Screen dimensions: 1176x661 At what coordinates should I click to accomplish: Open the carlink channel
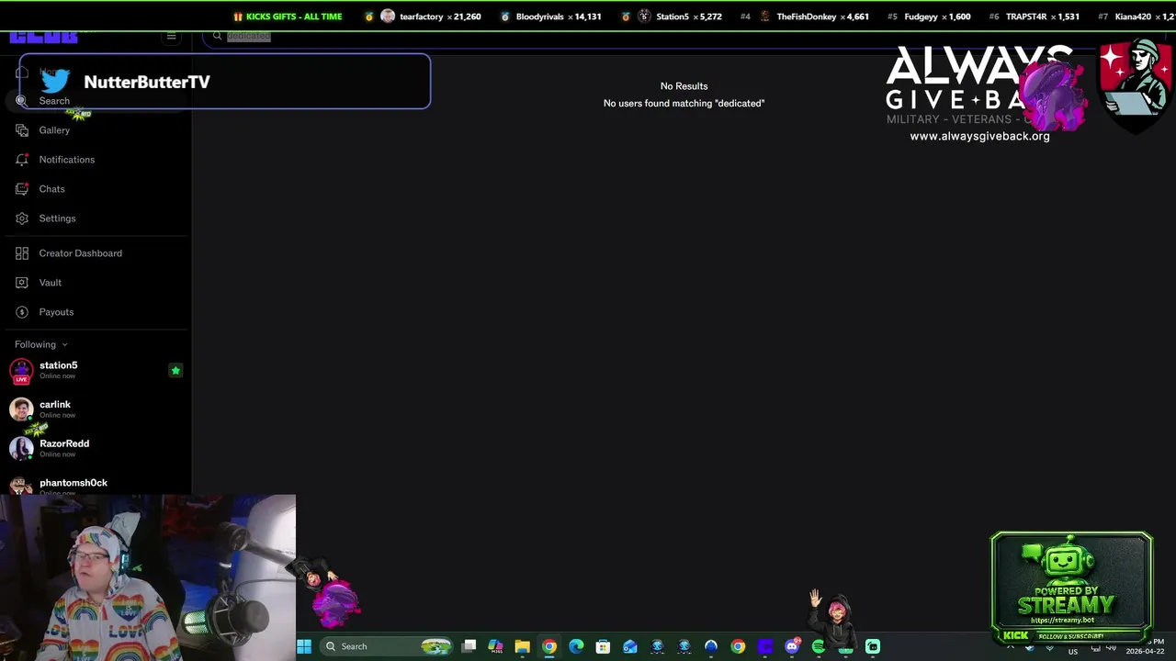tap(96, 409)
